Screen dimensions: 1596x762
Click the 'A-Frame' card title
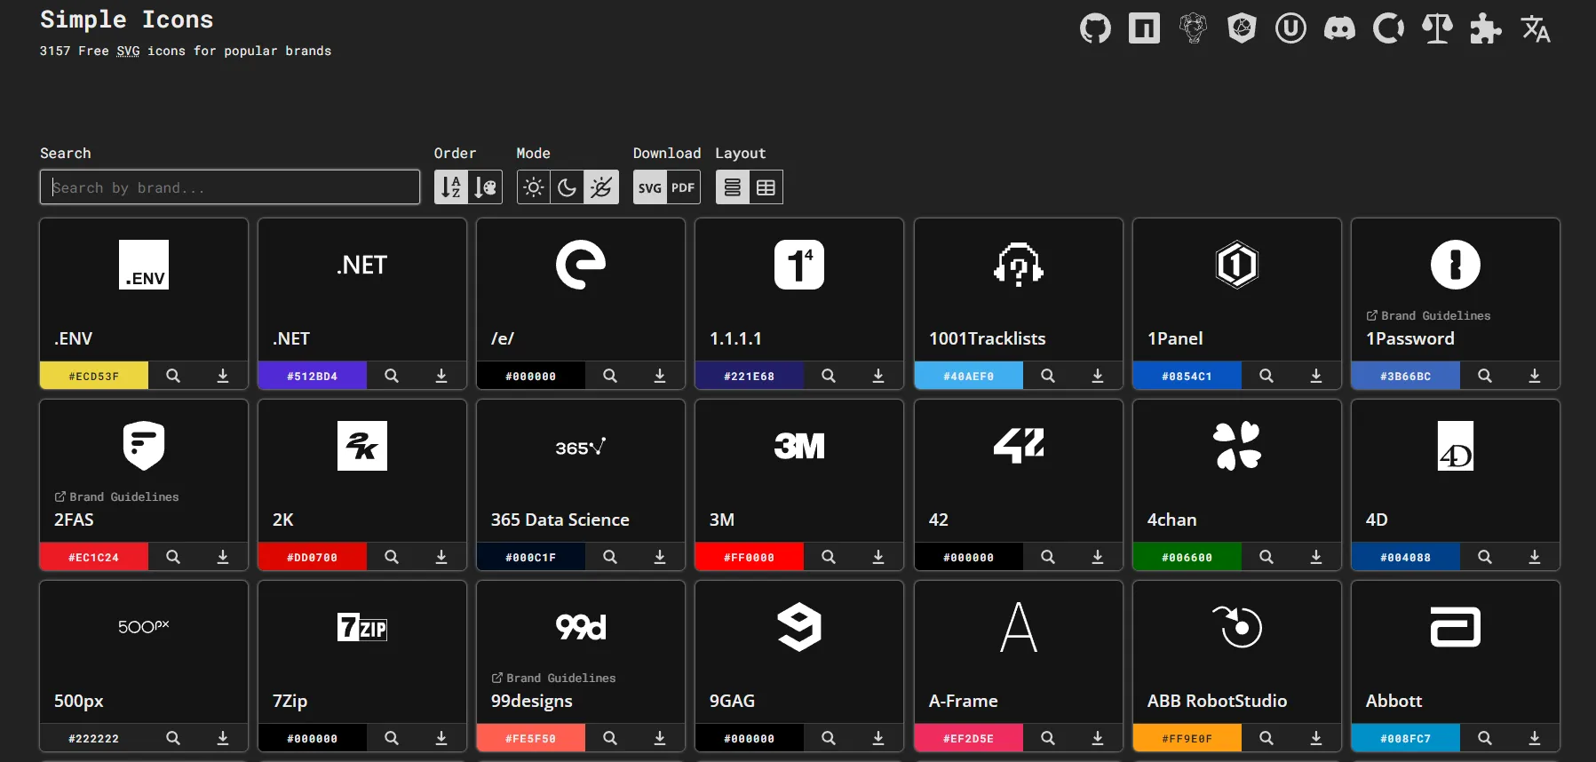click(964, 701)
